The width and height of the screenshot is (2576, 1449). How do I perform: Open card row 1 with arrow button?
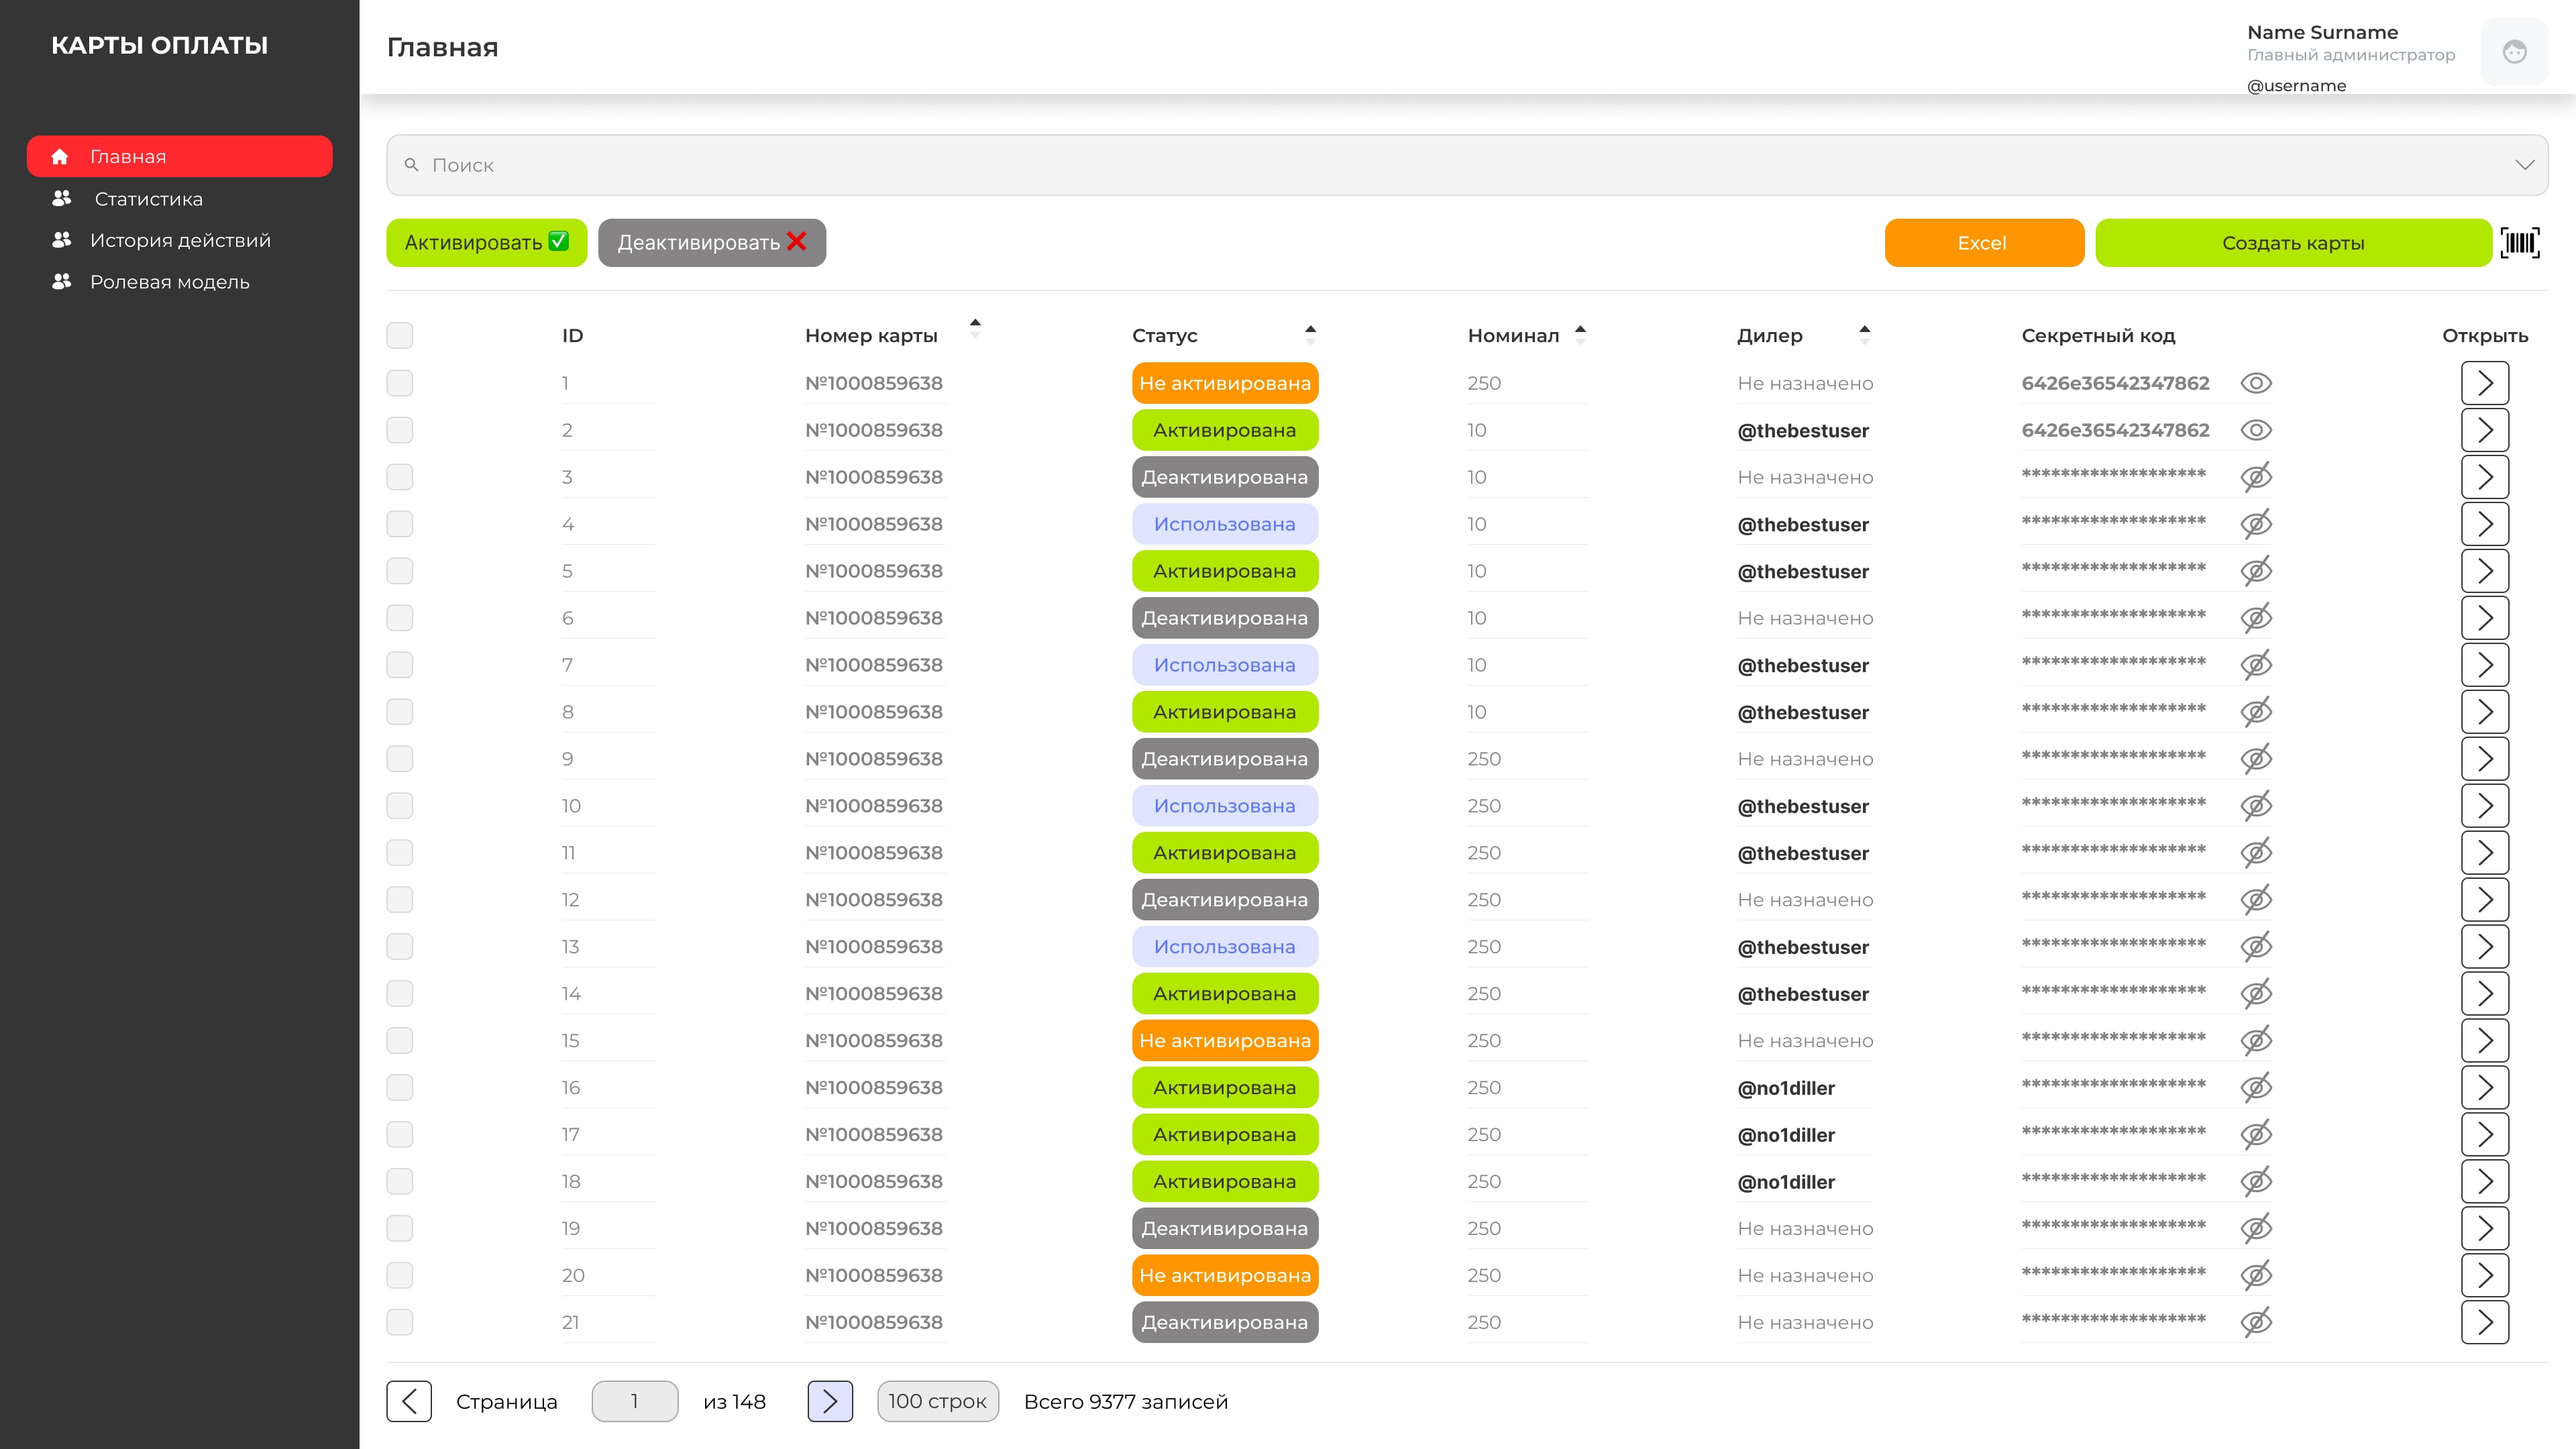(2485, 383)
